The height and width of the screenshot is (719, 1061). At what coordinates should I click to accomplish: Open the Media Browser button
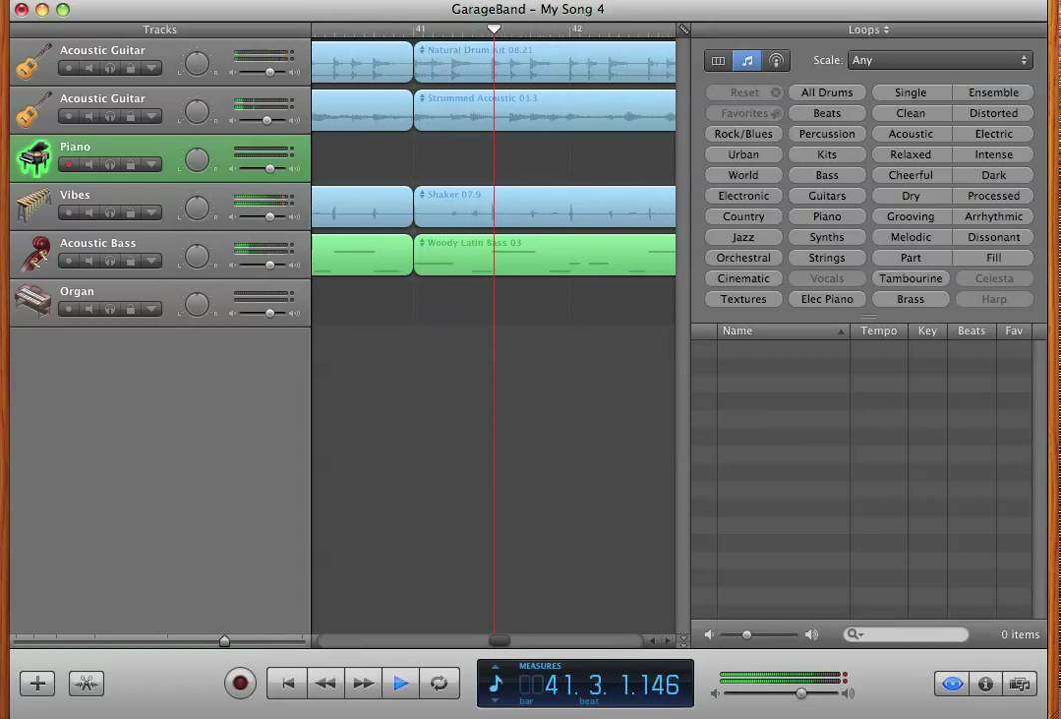click(1019, 684)
